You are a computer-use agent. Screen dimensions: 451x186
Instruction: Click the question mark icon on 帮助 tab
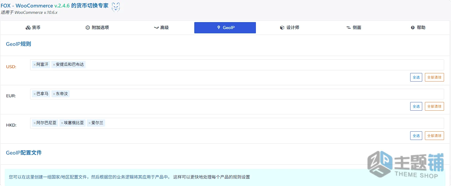coord(413,28)
